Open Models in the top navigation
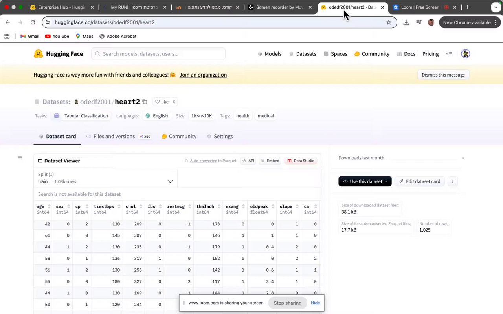The height and width of the screenshot is (314, 503). tap(270, 54)
